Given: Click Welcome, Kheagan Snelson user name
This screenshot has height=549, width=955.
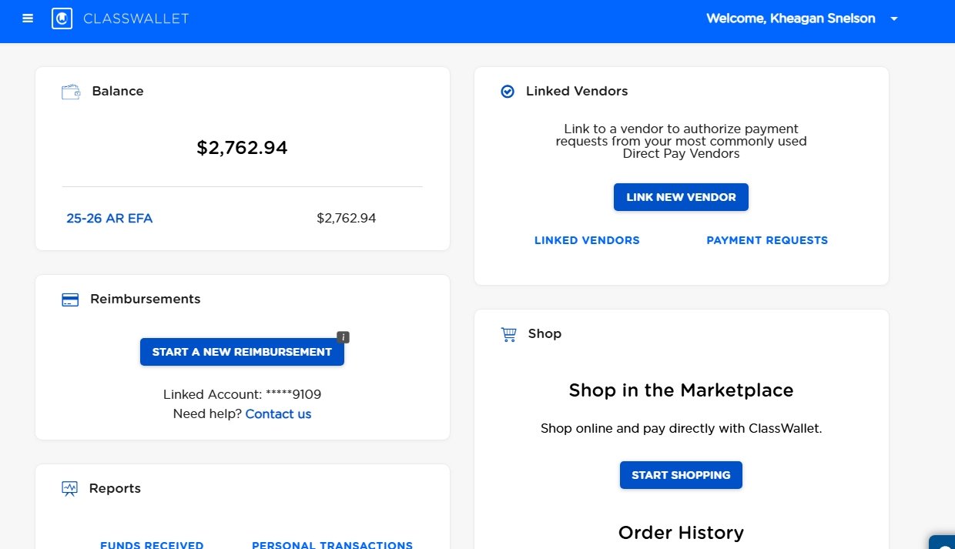Looking at the screenshot, I should pos(791,18).
